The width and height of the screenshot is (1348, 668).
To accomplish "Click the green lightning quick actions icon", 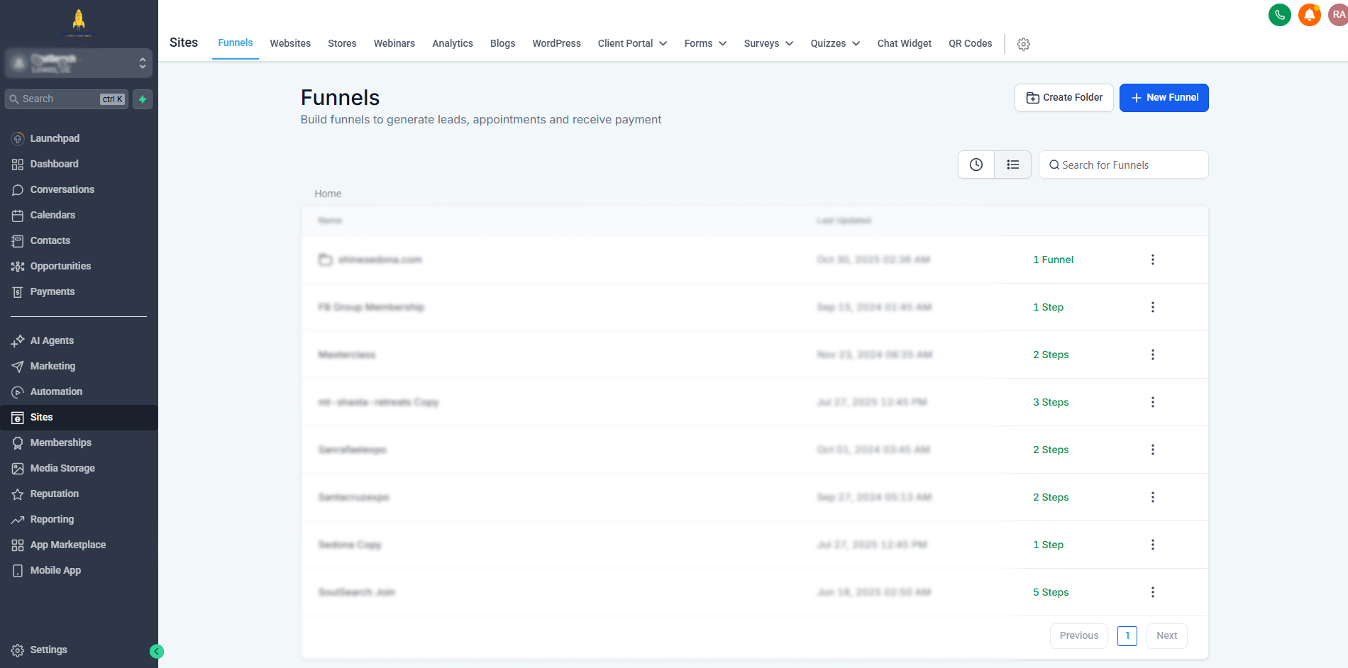I will (143, 99).
